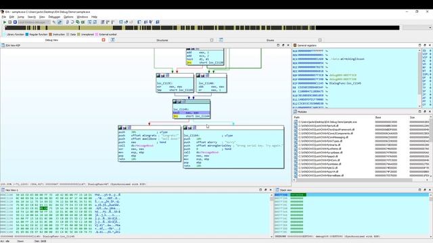This screenshot has height=243, width=433.
Task: Click highlighted top entry in Stack view
Action: point(298,195)
